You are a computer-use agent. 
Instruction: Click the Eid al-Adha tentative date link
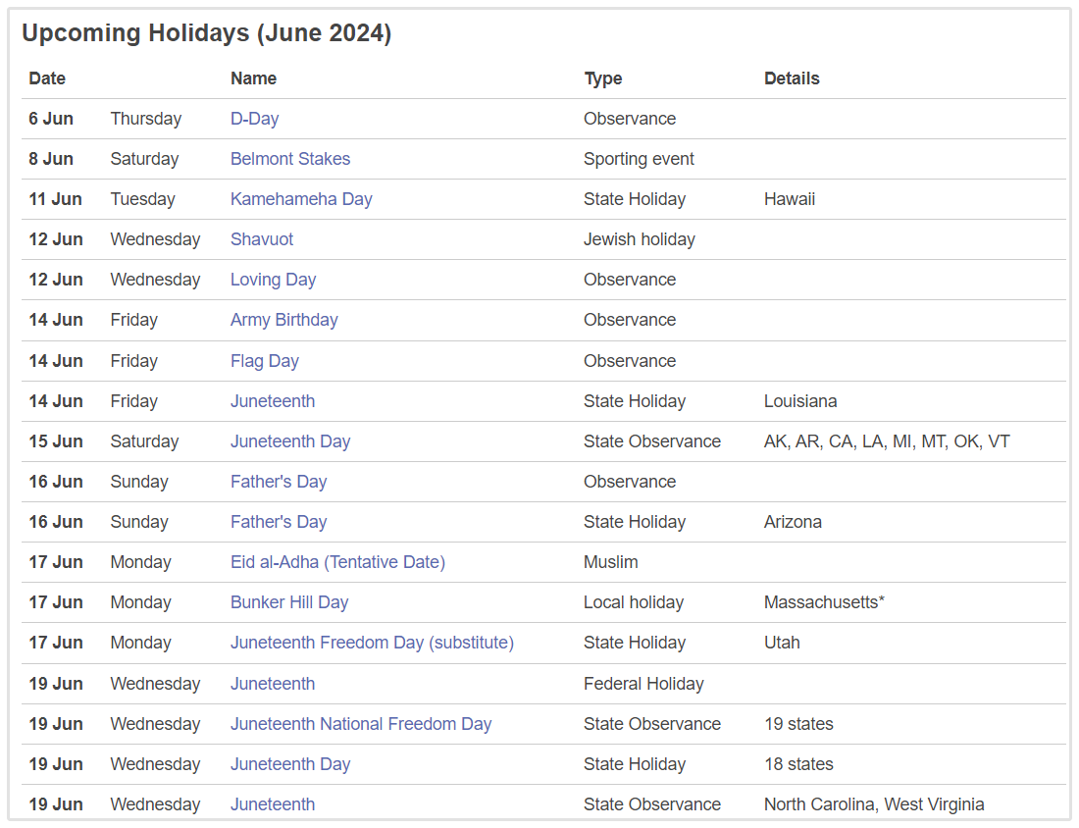click(x=337, y=562)
